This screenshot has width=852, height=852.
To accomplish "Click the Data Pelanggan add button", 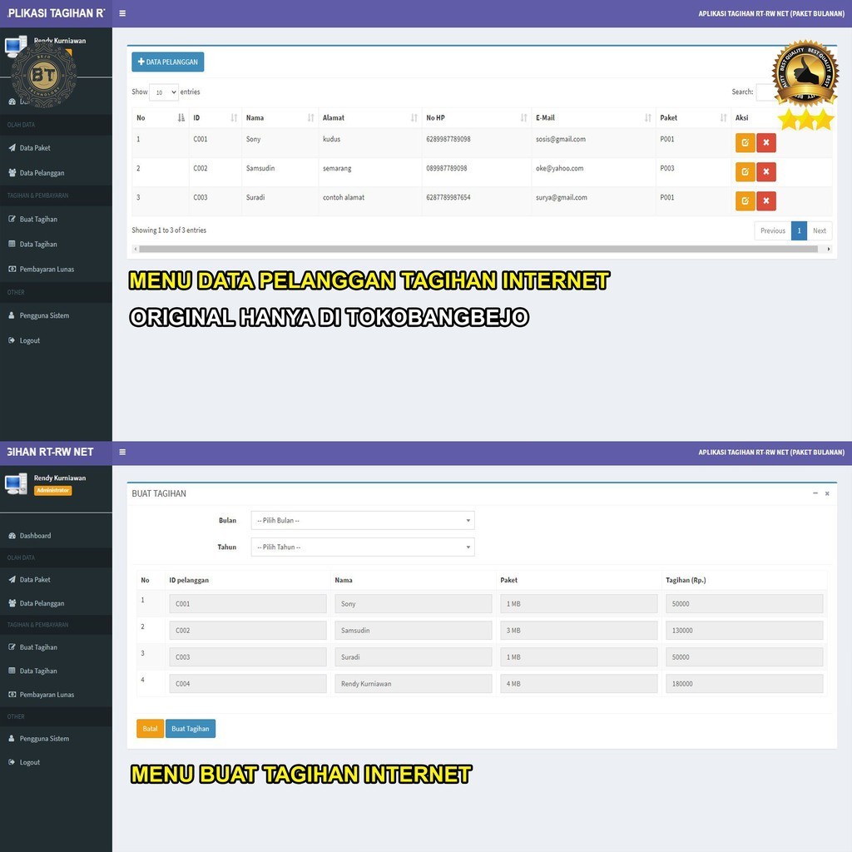I will [168, 62].
